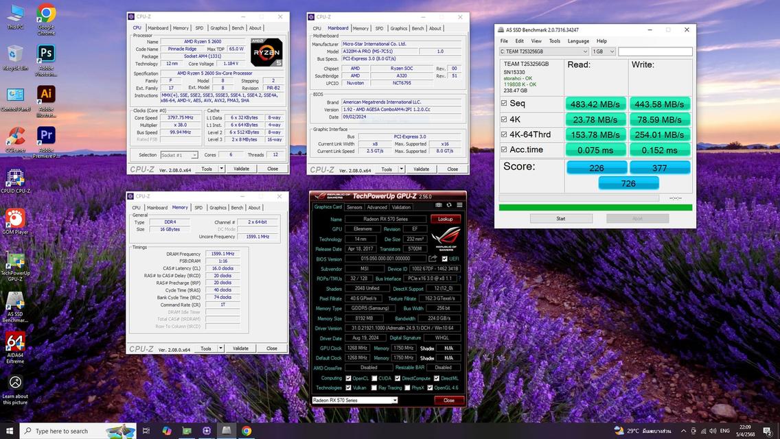Click the Lookup button in GPU-Z
Viewport: 780px width, 439px height.
click(445, 219)
